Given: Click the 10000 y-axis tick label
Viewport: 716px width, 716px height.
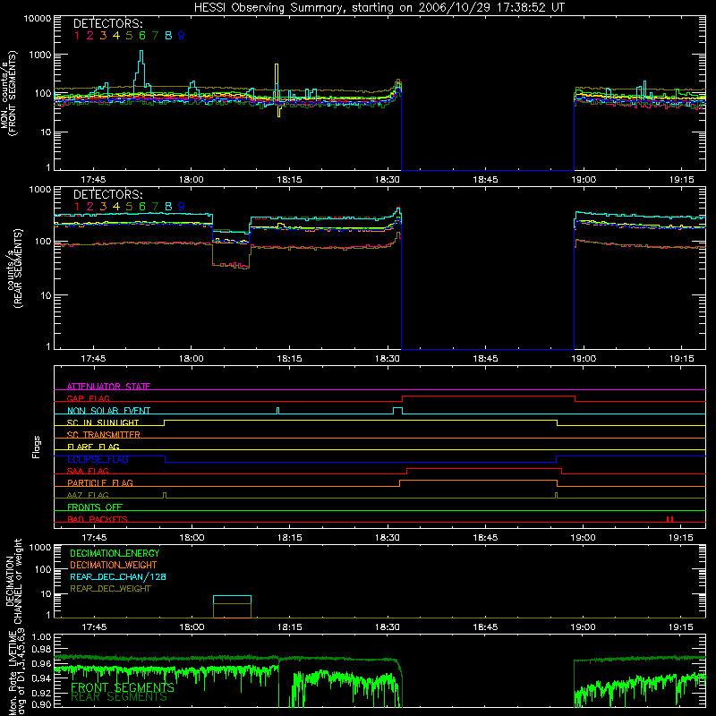Looking at the screenshot, I should 38,19.
